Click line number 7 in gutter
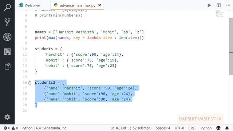Screen dimensions: 233x131 click(x=26, y=32)
